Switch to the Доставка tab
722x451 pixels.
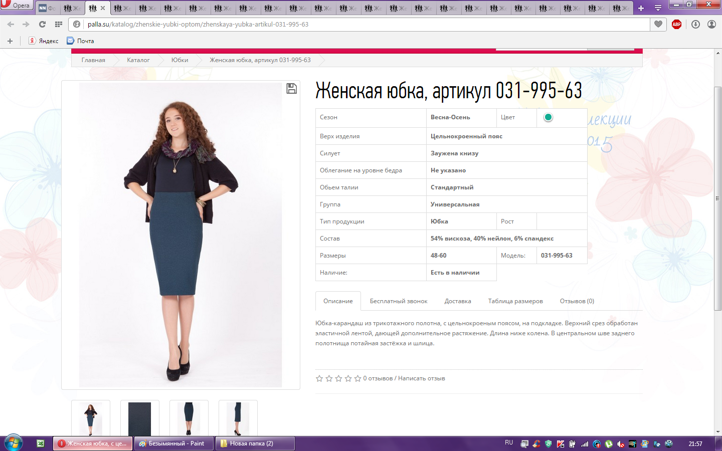coord(457,301)
